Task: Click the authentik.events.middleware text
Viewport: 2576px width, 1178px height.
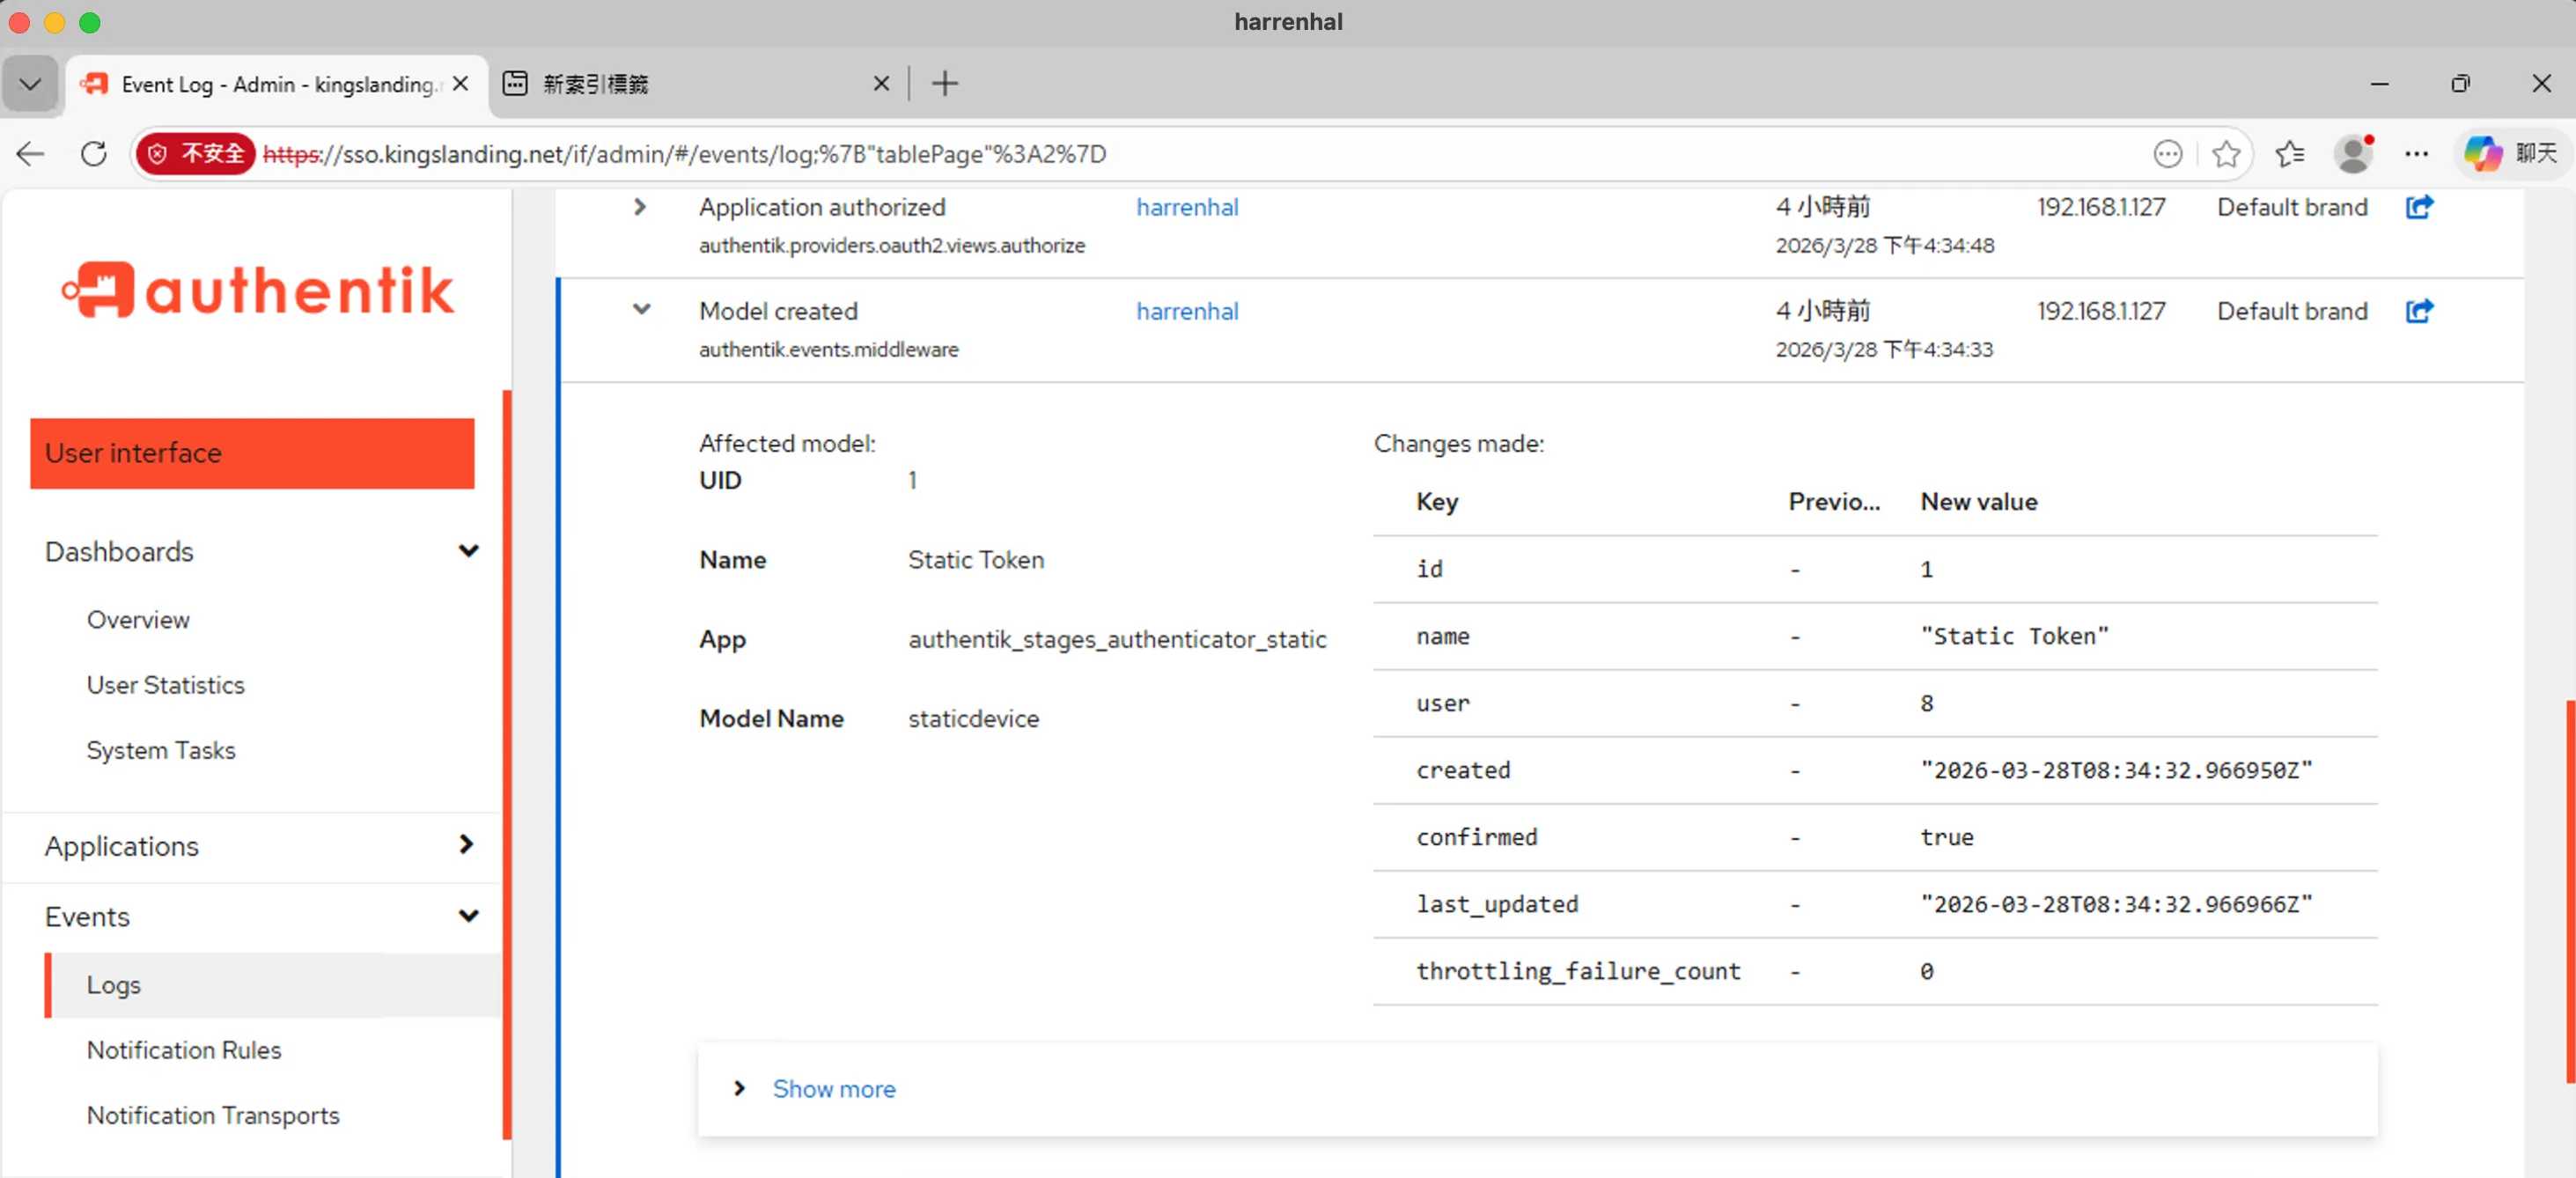Action: click(828, 349)
